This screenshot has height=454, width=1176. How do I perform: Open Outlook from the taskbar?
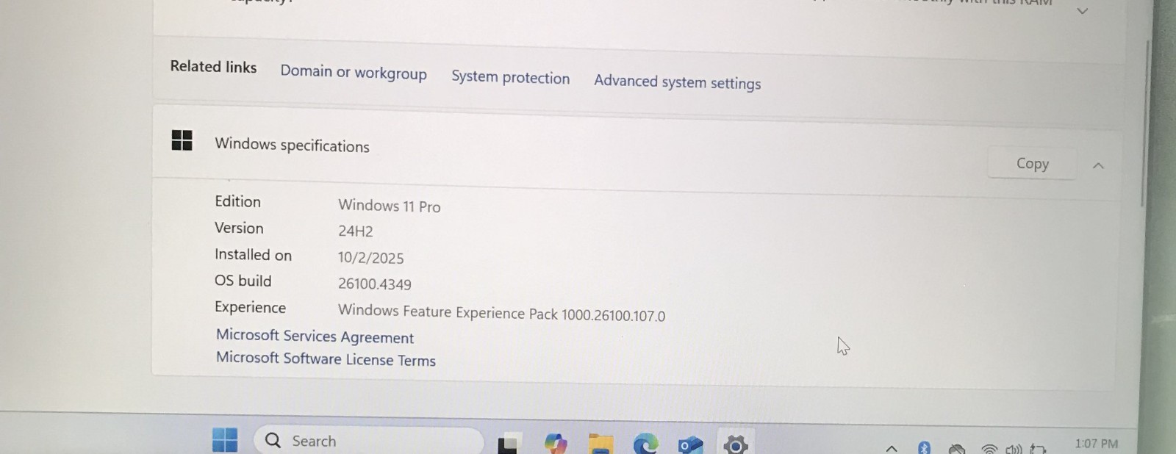coord(690,444)
